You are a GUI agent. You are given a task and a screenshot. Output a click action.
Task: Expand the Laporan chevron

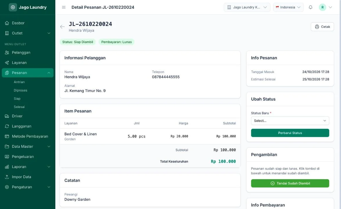point(49,167)
